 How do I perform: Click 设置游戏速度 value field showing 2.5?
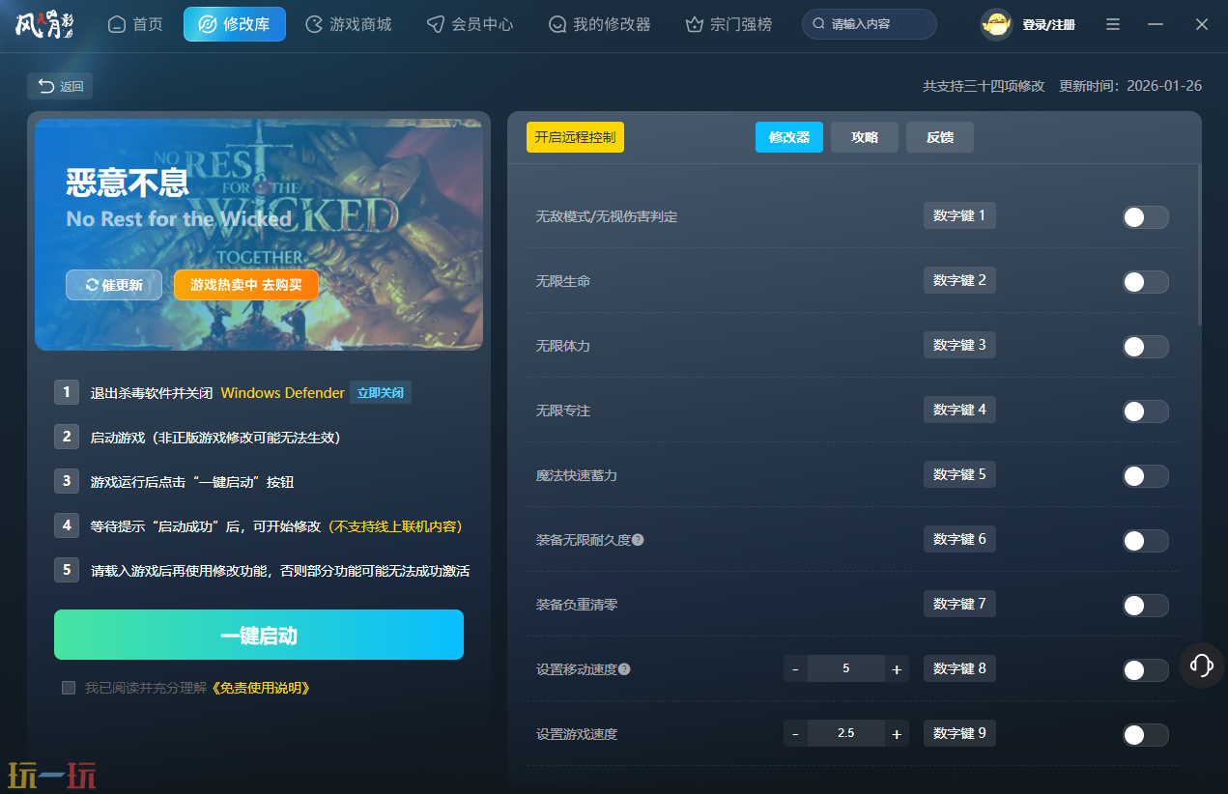point(846,733)
